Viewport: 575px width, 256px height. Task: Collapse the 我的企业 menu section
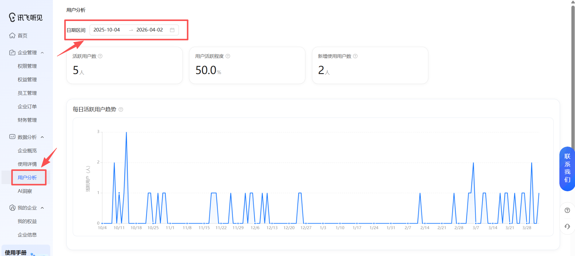point(42,208)
